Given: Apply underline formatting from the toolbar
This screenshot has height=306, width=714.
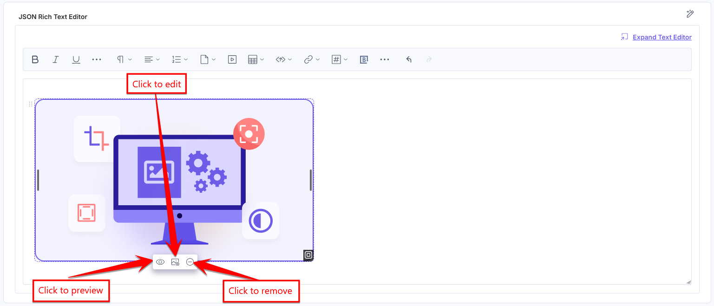Looking at the screenshot, I should [76, 59].
